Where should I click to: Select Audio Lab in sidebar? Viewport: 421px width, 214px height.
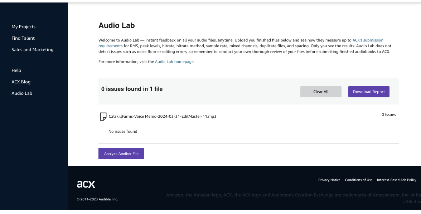pos(22,93)
